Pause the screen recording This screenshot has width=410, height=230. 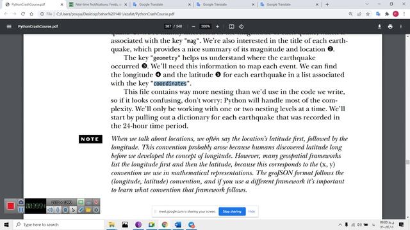click(x=21, y=210)
